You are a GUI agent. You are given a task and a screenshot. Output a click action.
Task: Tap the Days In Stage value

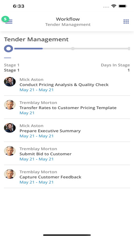pos(129,70)
